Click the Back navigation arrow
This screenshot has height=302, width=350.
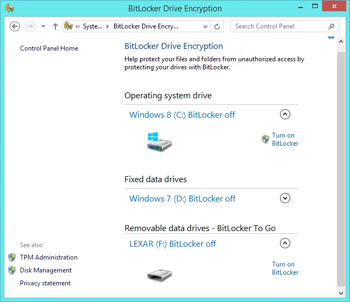tap(15, 26)
